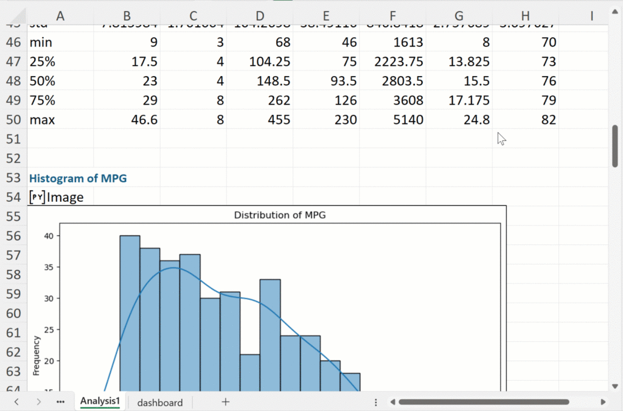The image size is (623, 411).
Task: Click the vertical scrollbar down arrow
Action: tap(615, 385)
